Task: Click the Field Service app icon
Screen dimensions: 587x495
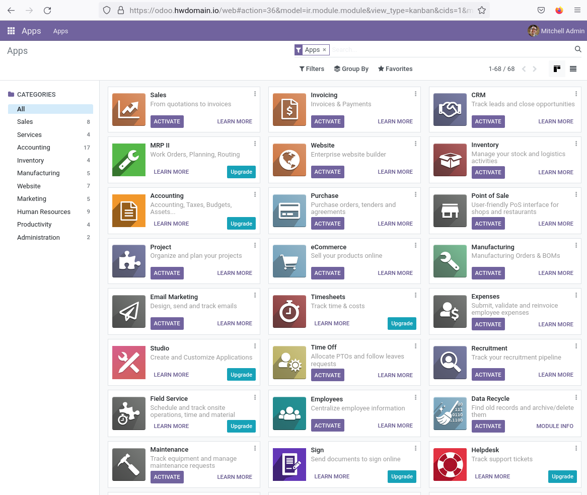Action: (x=129, y=413)
